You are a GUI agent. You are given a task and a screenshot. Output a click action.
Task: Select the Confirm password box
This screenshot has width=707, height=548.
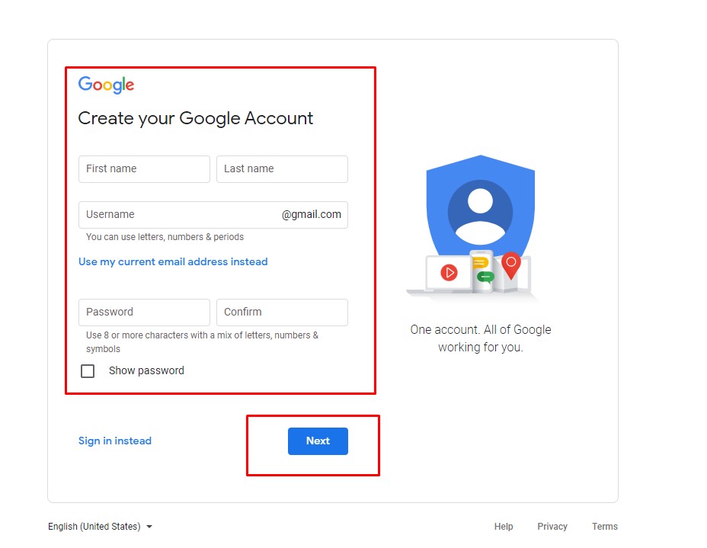(282, 312)
